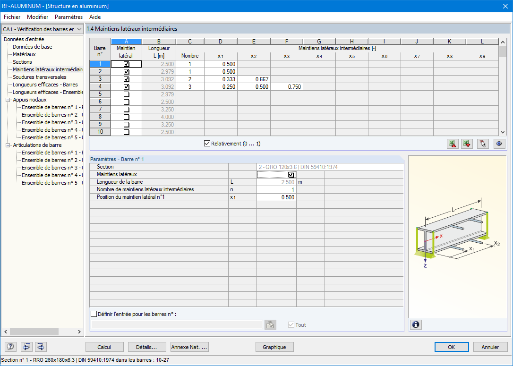Select row header for barre 8
513x366 pixels.
pos(100,117)
